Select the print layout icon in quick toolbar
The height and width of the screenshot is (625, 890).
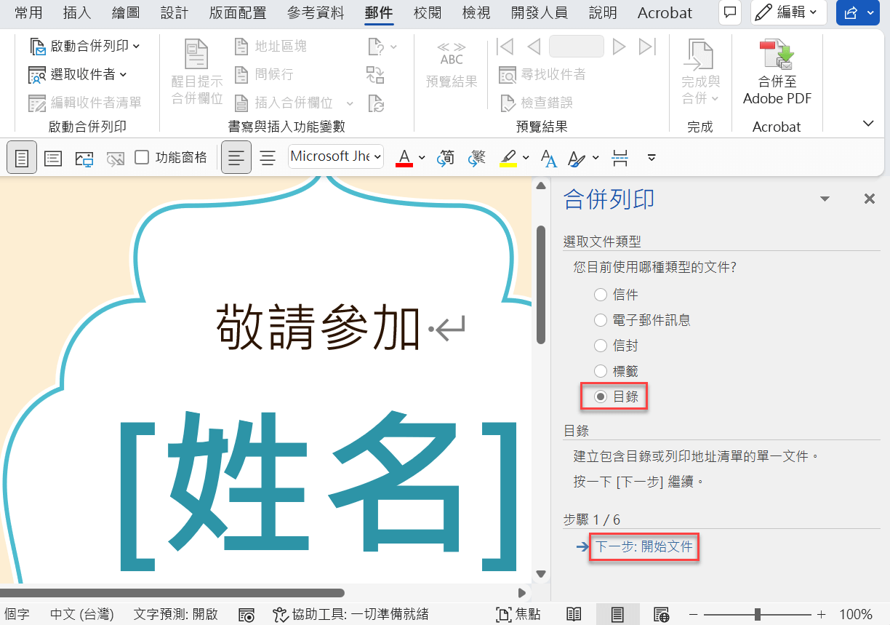pyautogui.click(x=22, y=157)
